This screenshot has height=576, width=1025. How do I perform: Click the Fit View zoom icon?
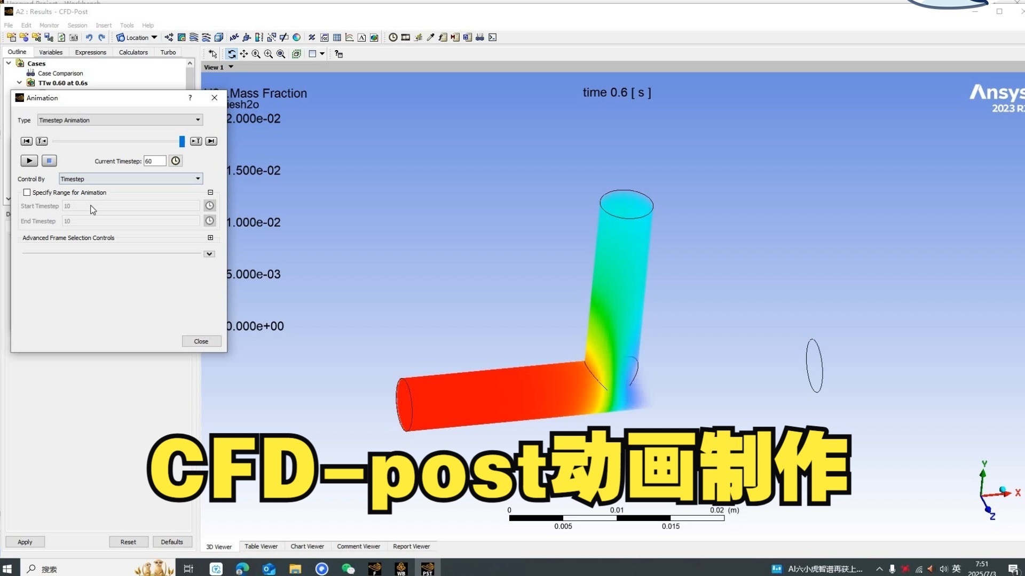[281, 54]
